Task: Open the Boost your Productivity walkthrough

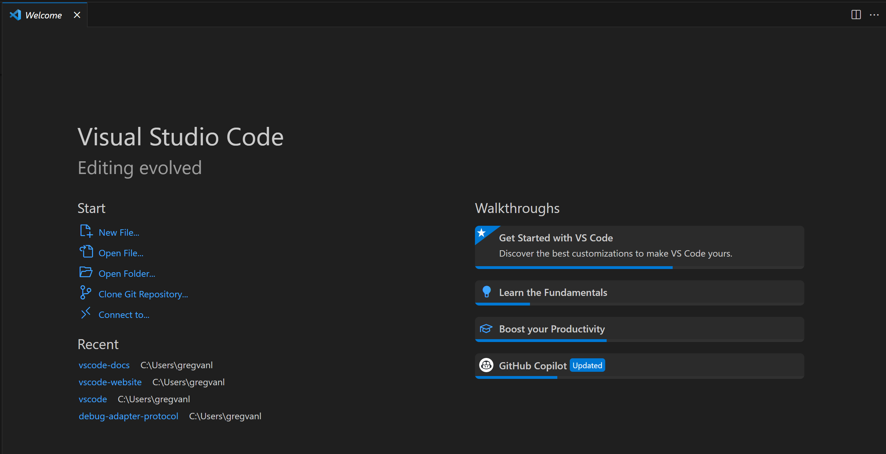Action: (x=552, y=329)
